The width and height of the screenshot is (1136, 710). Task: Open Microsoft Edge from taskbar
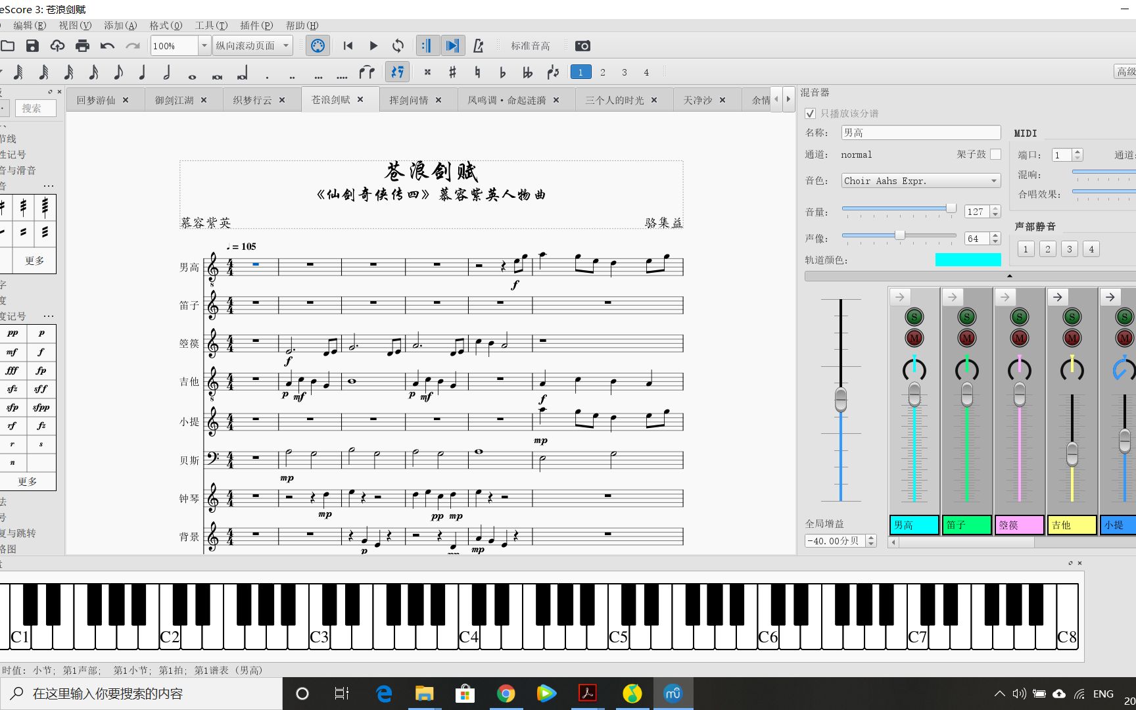(384, 694)
